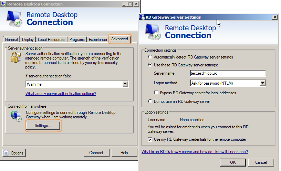Click the 'Connect from anywhere' group label
This screenshot has width=281, height=171.
pyautogui.click(x=27, y=106)
